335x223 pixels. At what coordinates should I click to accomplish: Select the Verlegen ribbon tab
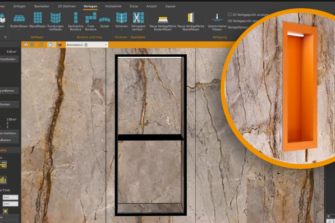[x=90, y=6]
